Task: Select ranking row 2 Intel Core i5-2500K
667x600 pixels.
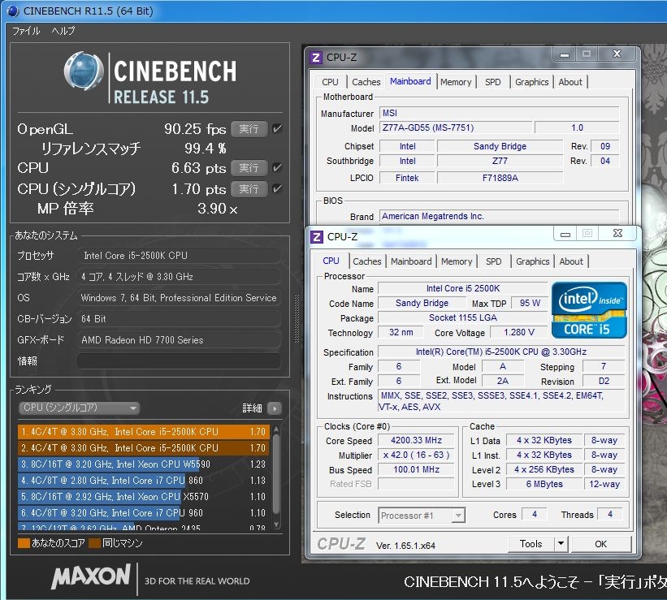Action: (143, 448)
